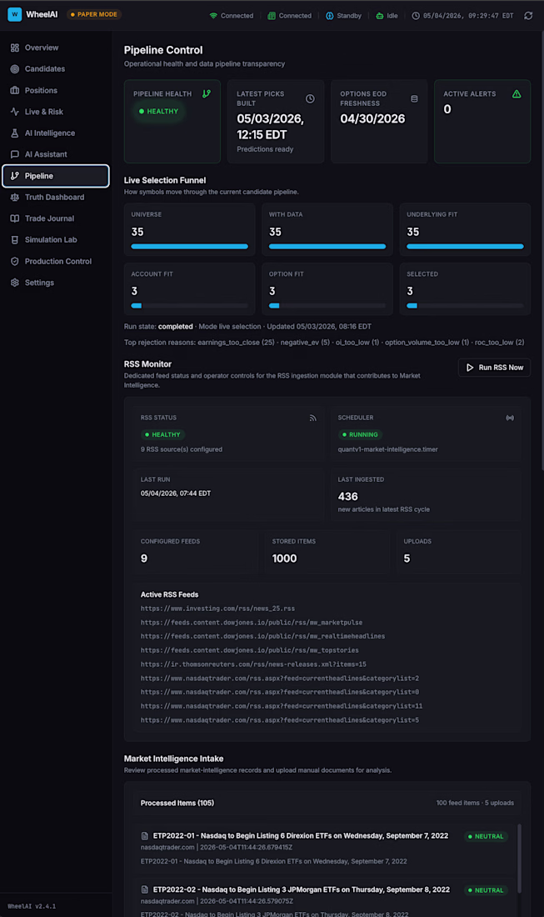
Task: Click the Run RSS Now button
Action: click(494, 368)
